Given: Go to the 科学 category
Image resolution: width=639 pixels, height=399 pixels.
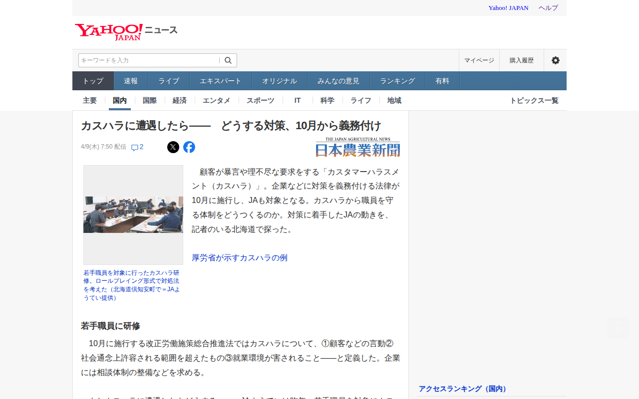Looking at the screenshot, I should [x=327, y=100].
